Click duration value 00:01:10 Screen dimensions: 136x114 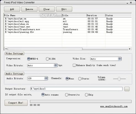pyautogui.click(x=93, y=24)
